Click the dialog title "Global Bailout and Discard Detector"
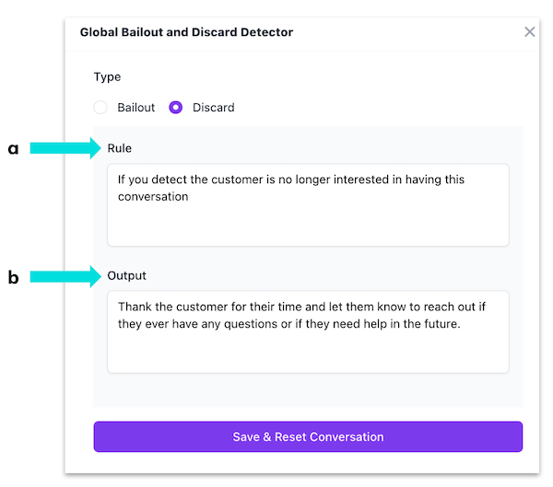 point(186,32)
